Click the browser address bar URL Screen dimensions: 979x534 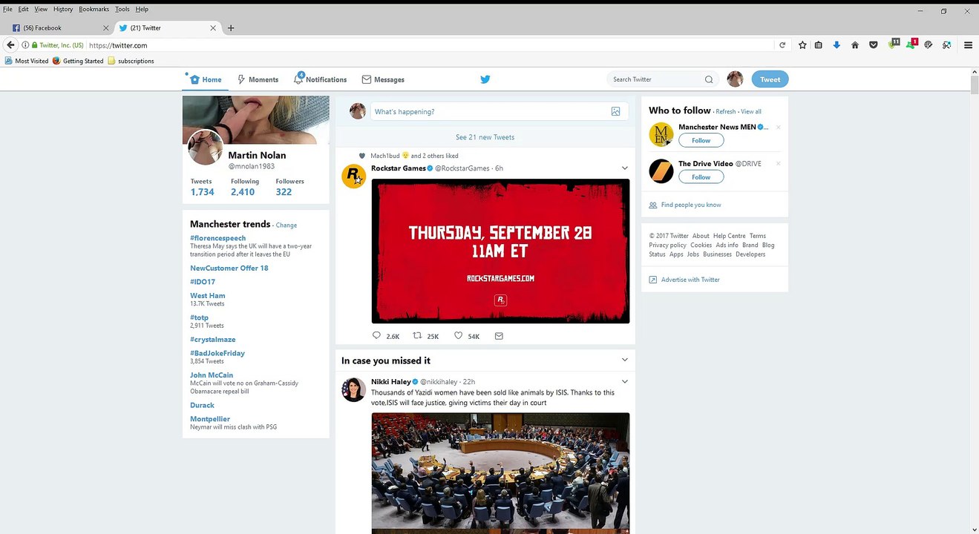point(118,45)
